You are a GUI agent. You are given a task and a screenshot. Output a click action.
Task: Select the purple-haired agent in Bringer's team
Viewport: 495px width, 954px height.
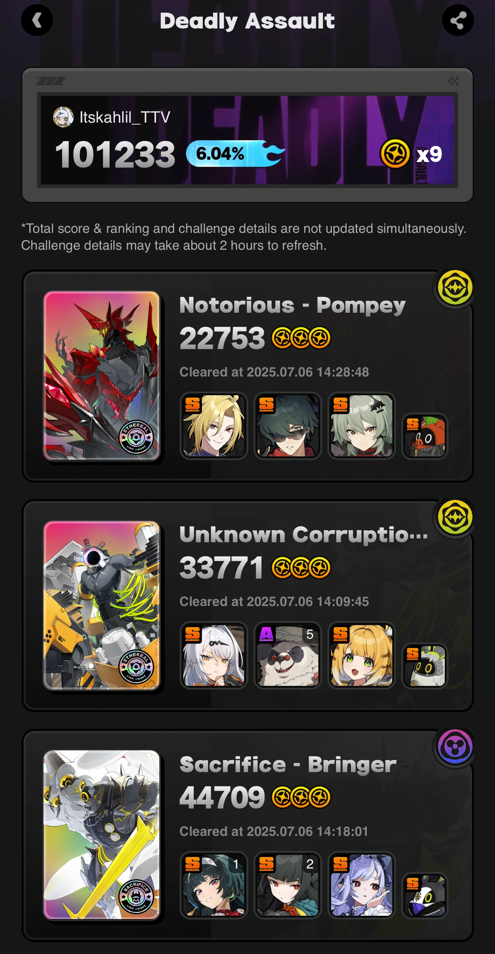[x=361, y=885]
